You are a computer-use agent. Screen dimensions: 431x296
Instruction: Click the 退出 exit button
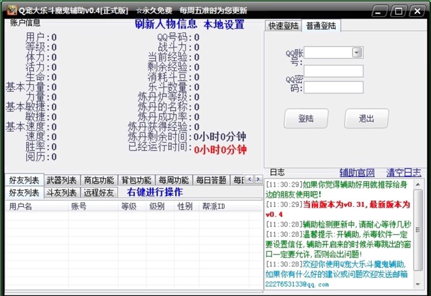[x=366, y=119]
